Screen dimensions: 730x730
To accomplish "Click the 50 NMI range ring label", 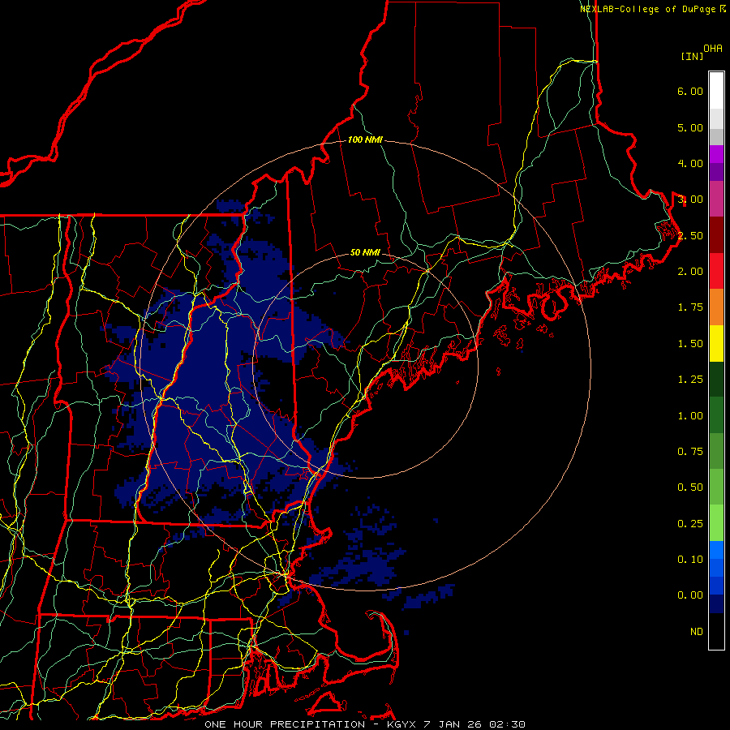I will pyautogui.click(x=365, y=253).
